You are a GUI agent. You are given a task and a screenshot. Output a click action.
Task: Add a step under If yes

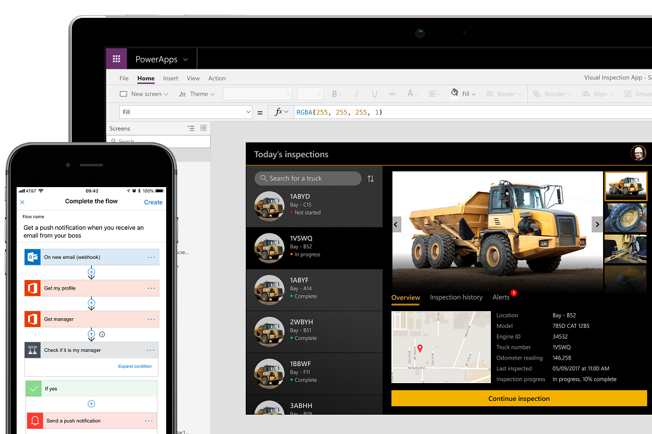92,403
